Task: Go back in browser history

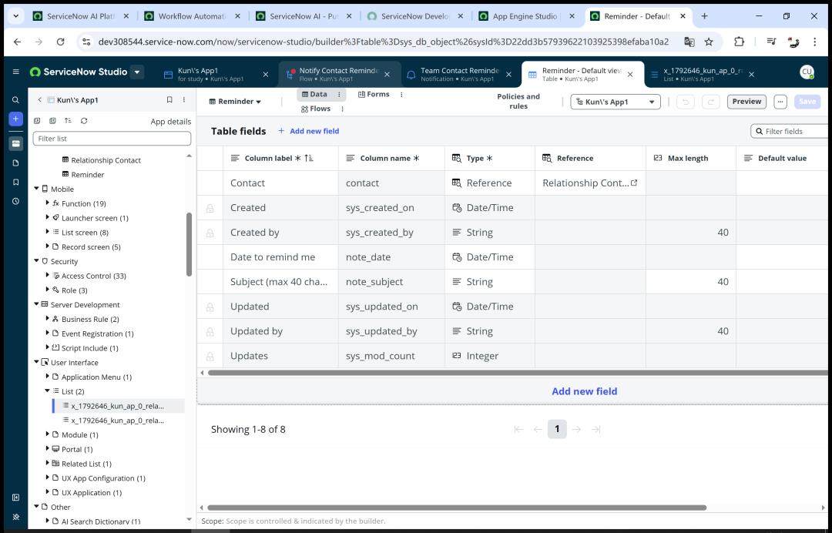Action: tap(17, 42)
